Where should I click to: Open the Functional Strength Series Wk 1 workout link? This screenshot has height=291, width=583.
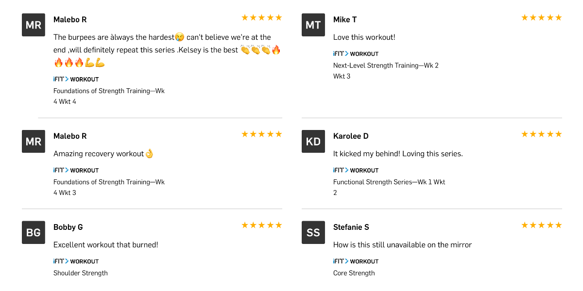(x=389, y=182)
